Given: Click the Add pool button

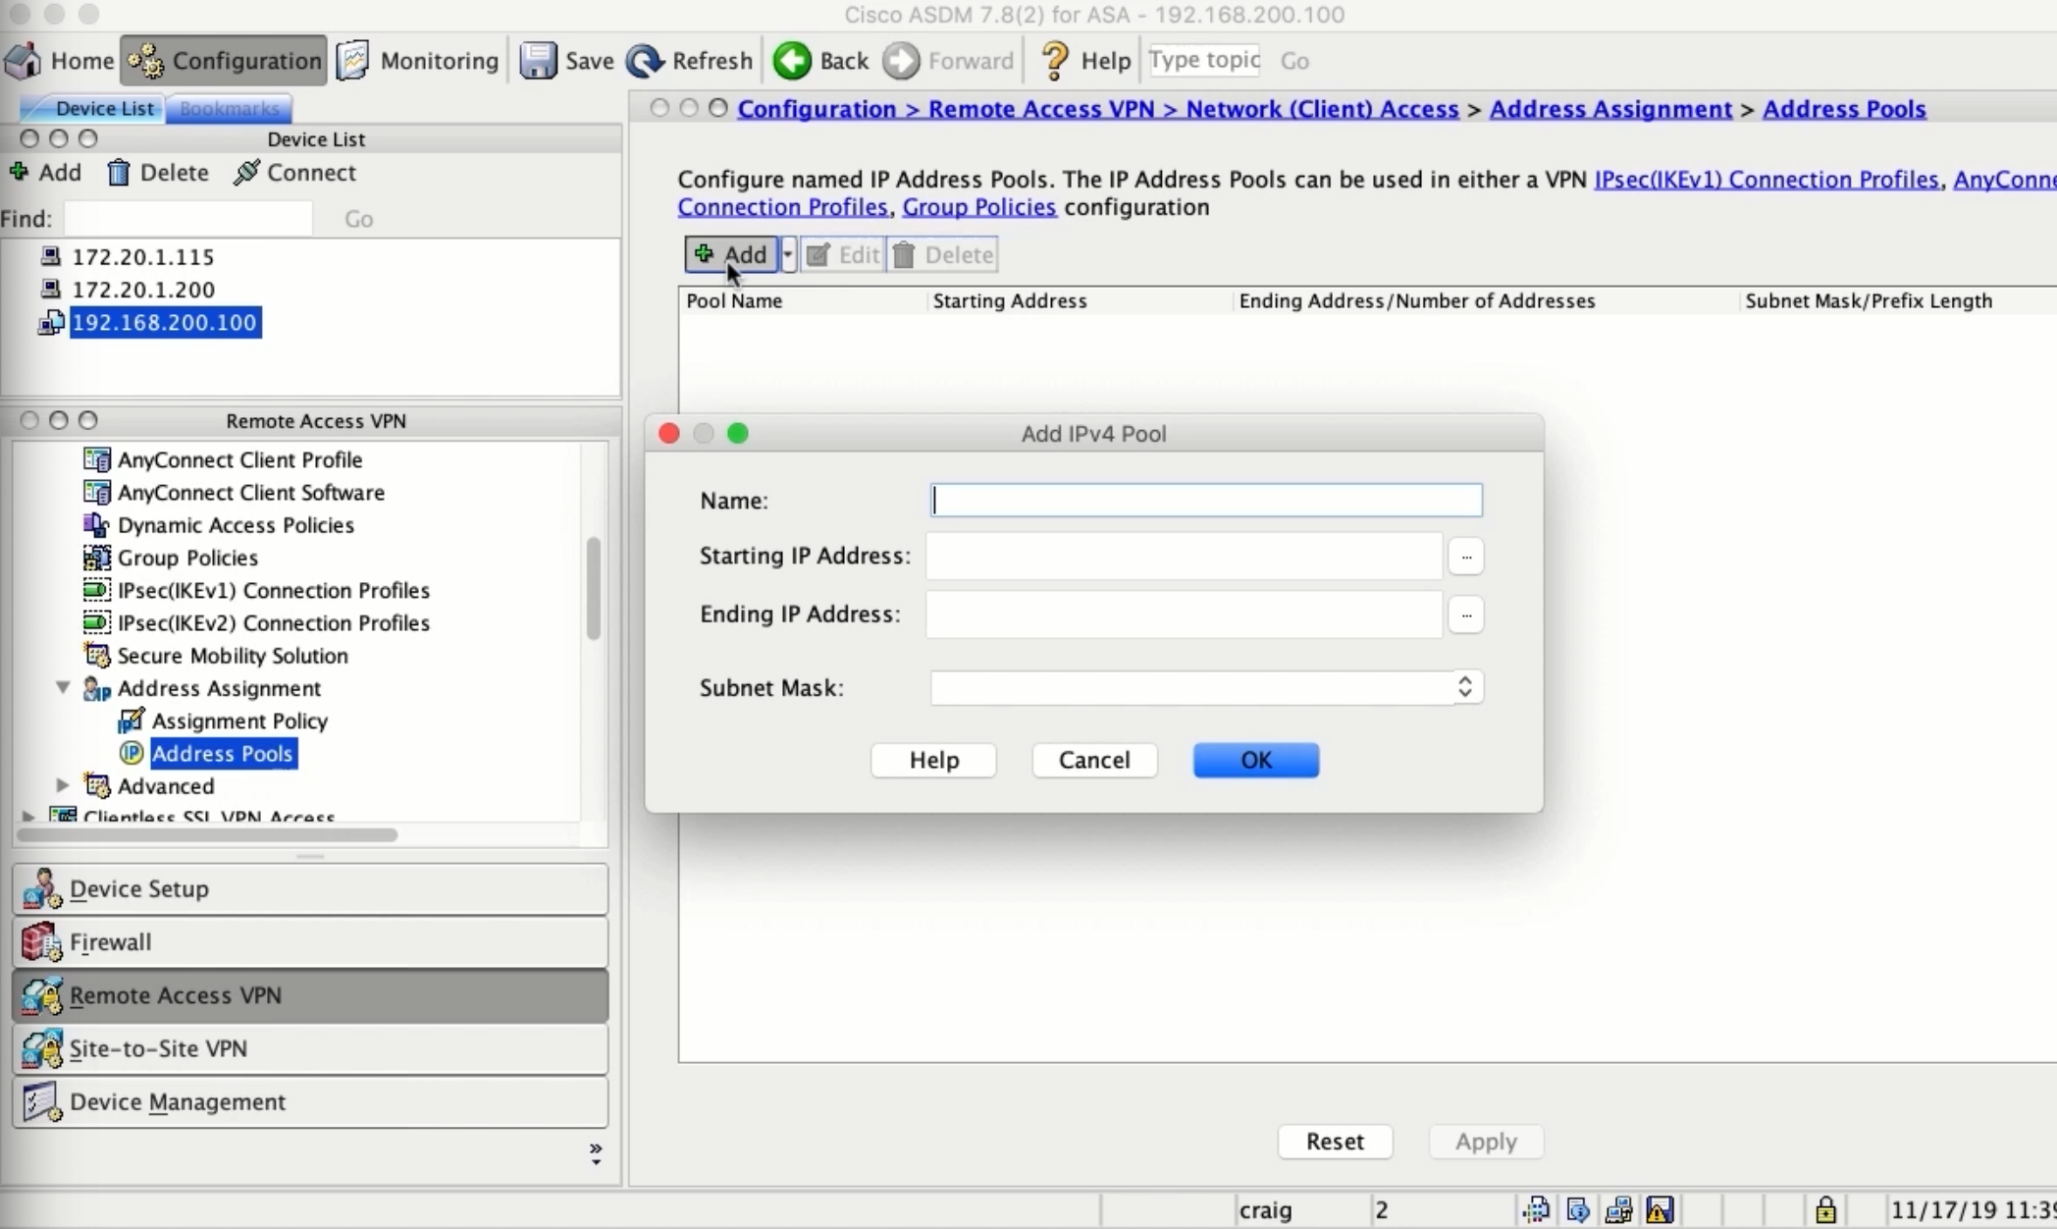Looking at the screenshot, I should click(731, 255).
